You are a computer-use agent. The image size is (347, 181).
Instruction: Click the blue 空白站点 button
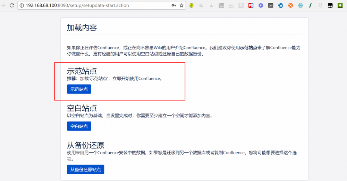[79, 126]
